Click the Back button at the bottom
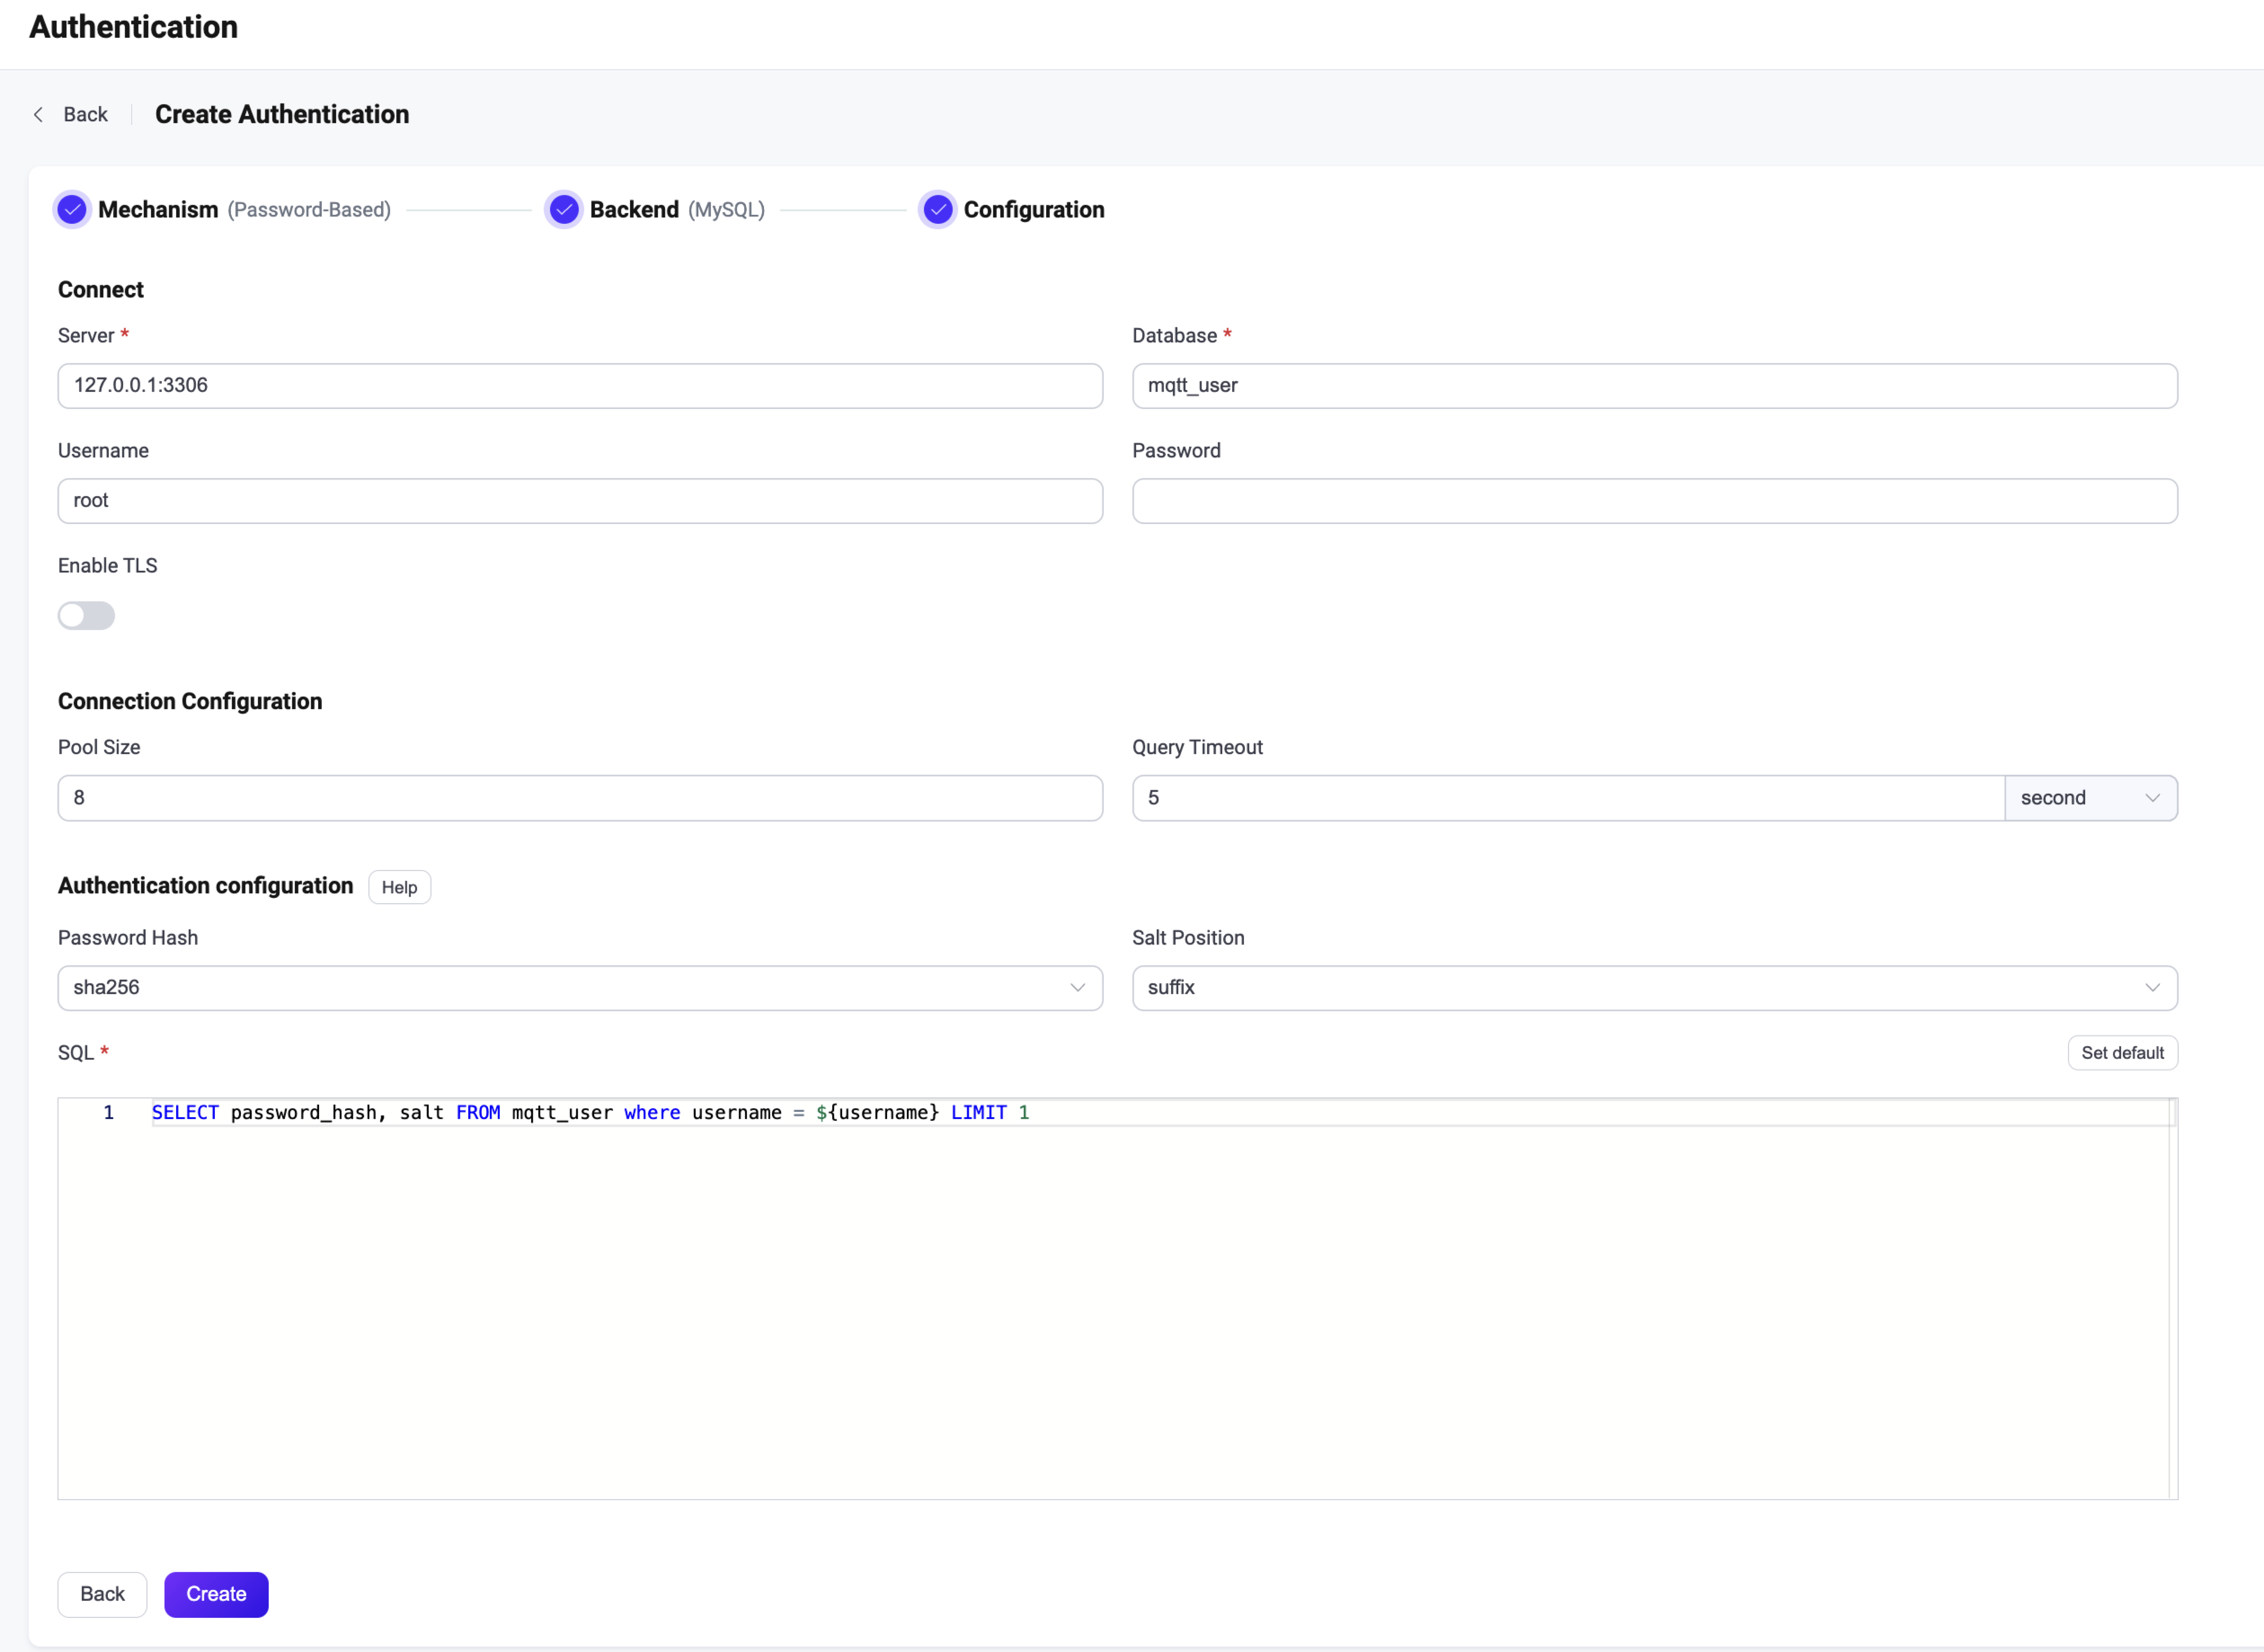The width and height of the screenshot is (2264, 1652). [101, 1594]
